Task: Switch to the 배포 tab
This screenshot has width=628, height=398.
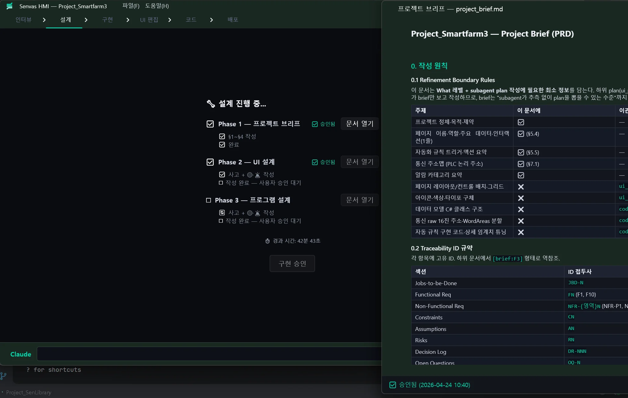Action: [233, 20]
